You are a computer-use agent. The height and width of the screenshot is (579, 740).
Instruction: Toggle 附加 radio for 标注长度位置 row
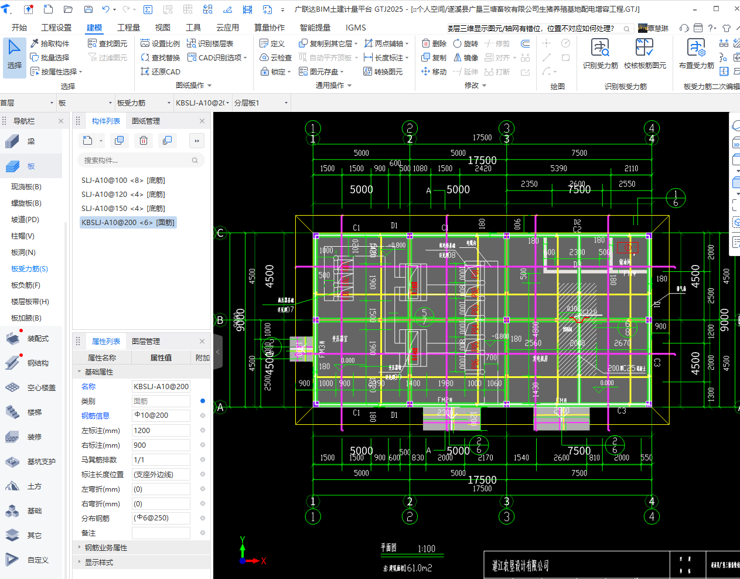point(203,474)
